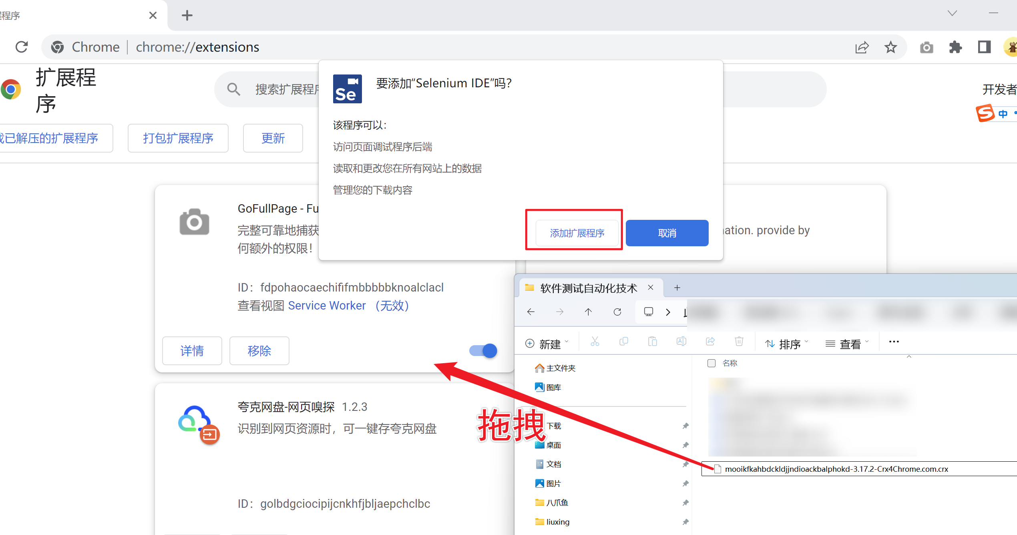Open the browser side panel icon
Viewport: 1017px width, 535px height.
point(984,47)
